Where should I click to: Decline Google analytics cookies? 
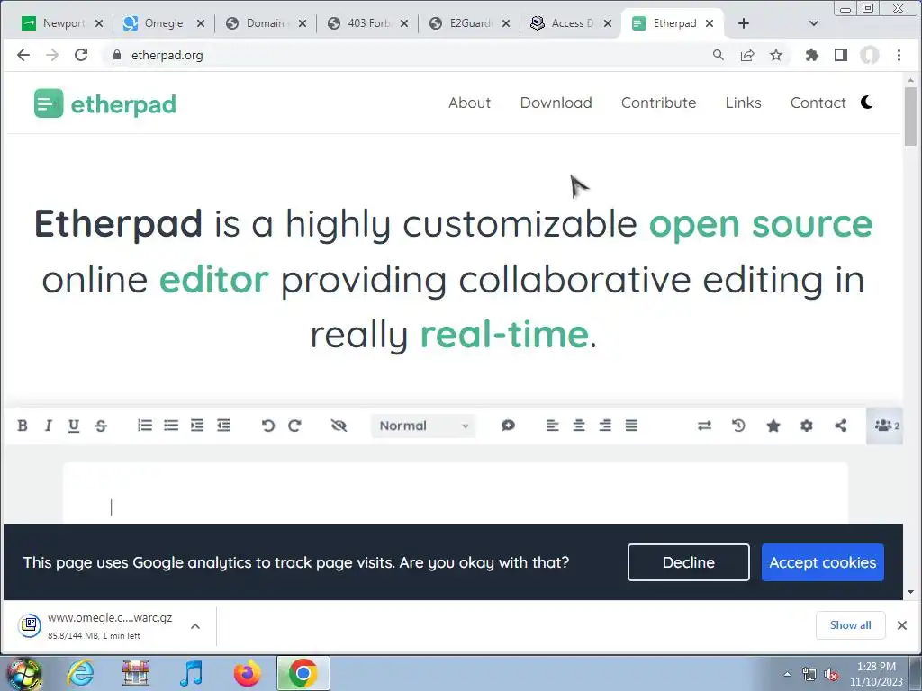pyautogui.click(x=689, y=562)
